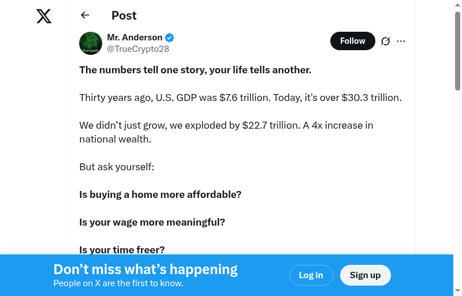Click the "Don't miss what's happening" banner text
The height and width of the screenshot is (296, 462).
click(146, 269)
